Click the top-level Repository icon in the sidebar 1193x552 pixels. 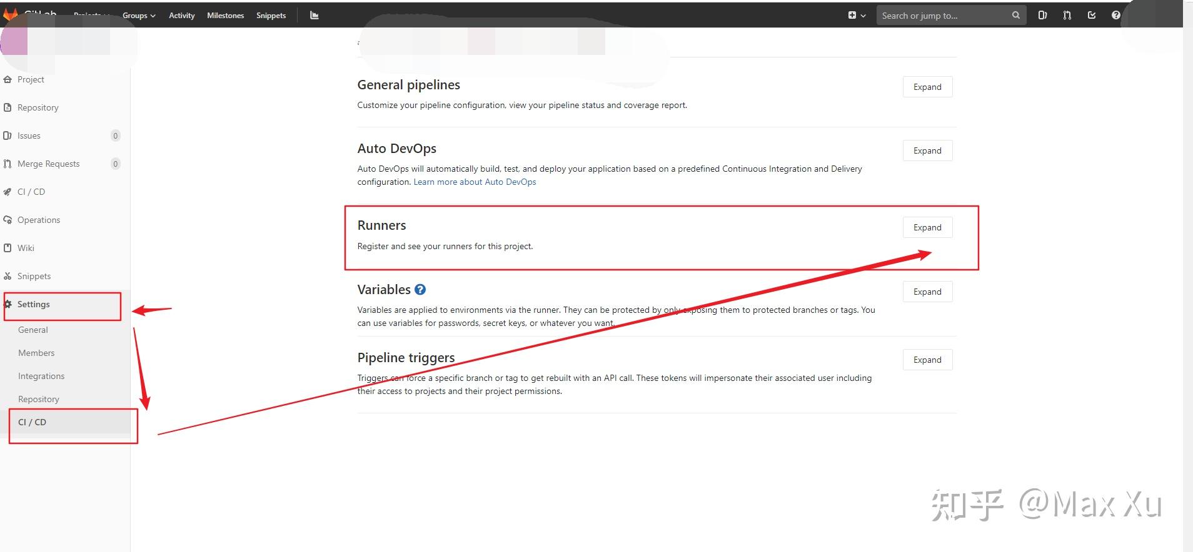pos(8,107)
